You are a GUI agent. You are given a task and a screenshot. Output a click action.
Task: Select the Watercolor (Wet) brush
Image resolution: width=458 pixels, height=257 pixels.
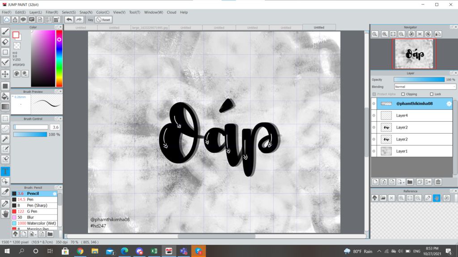coord(34,223)
